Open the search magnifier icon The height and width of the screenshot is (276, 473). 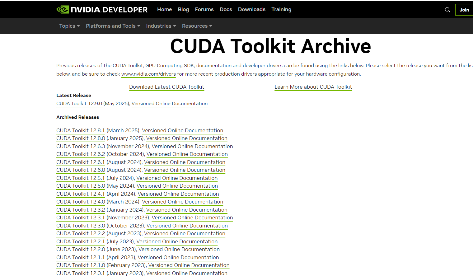(447, 10)
